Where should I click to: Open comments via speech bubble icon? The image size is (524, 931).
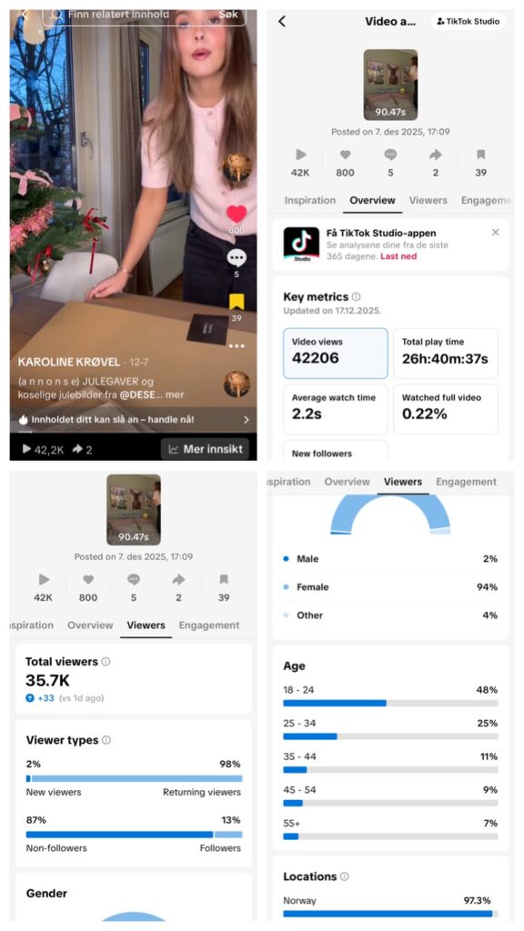click(237, 257)
